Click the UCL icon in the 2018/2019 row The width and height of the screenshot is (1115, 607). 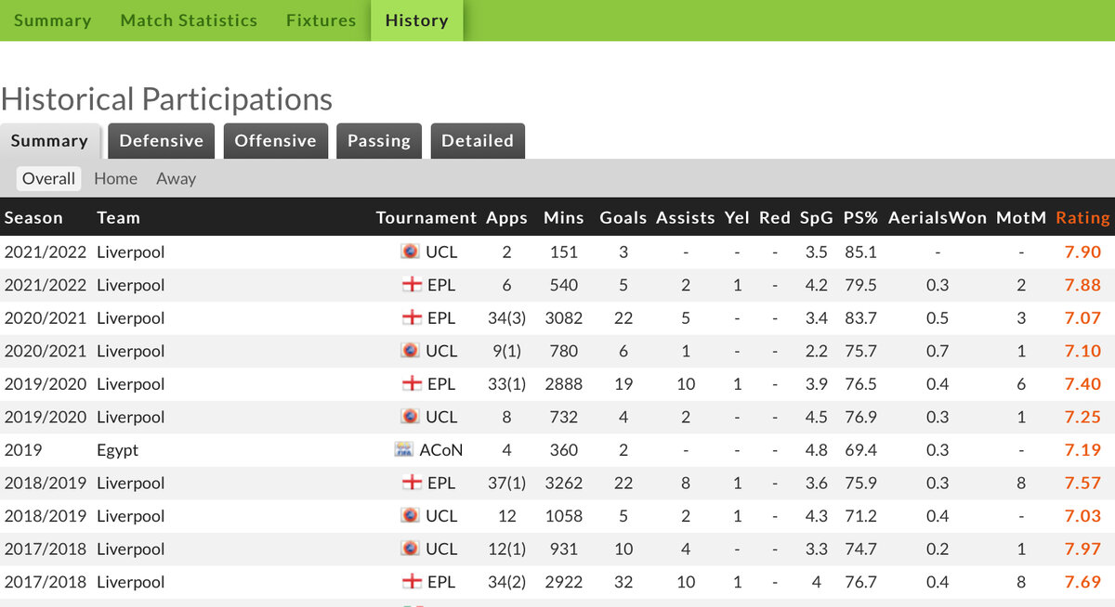click(x=410, y=516)
